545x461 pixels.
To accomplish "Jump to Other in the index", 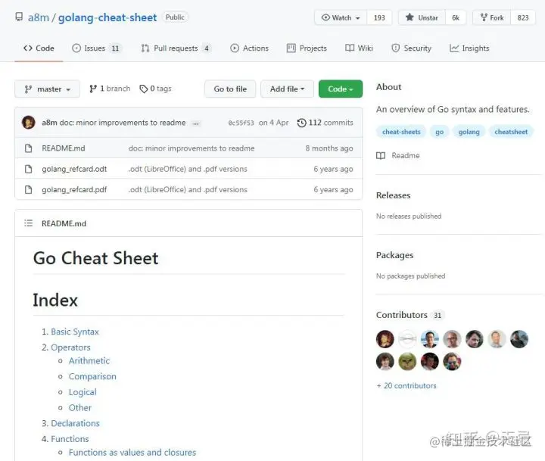I will tap(80, 407).
